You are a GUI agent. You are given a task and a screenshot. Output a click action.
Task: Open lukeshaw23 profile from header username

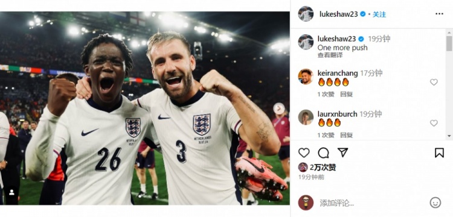(x=339, y=14)
